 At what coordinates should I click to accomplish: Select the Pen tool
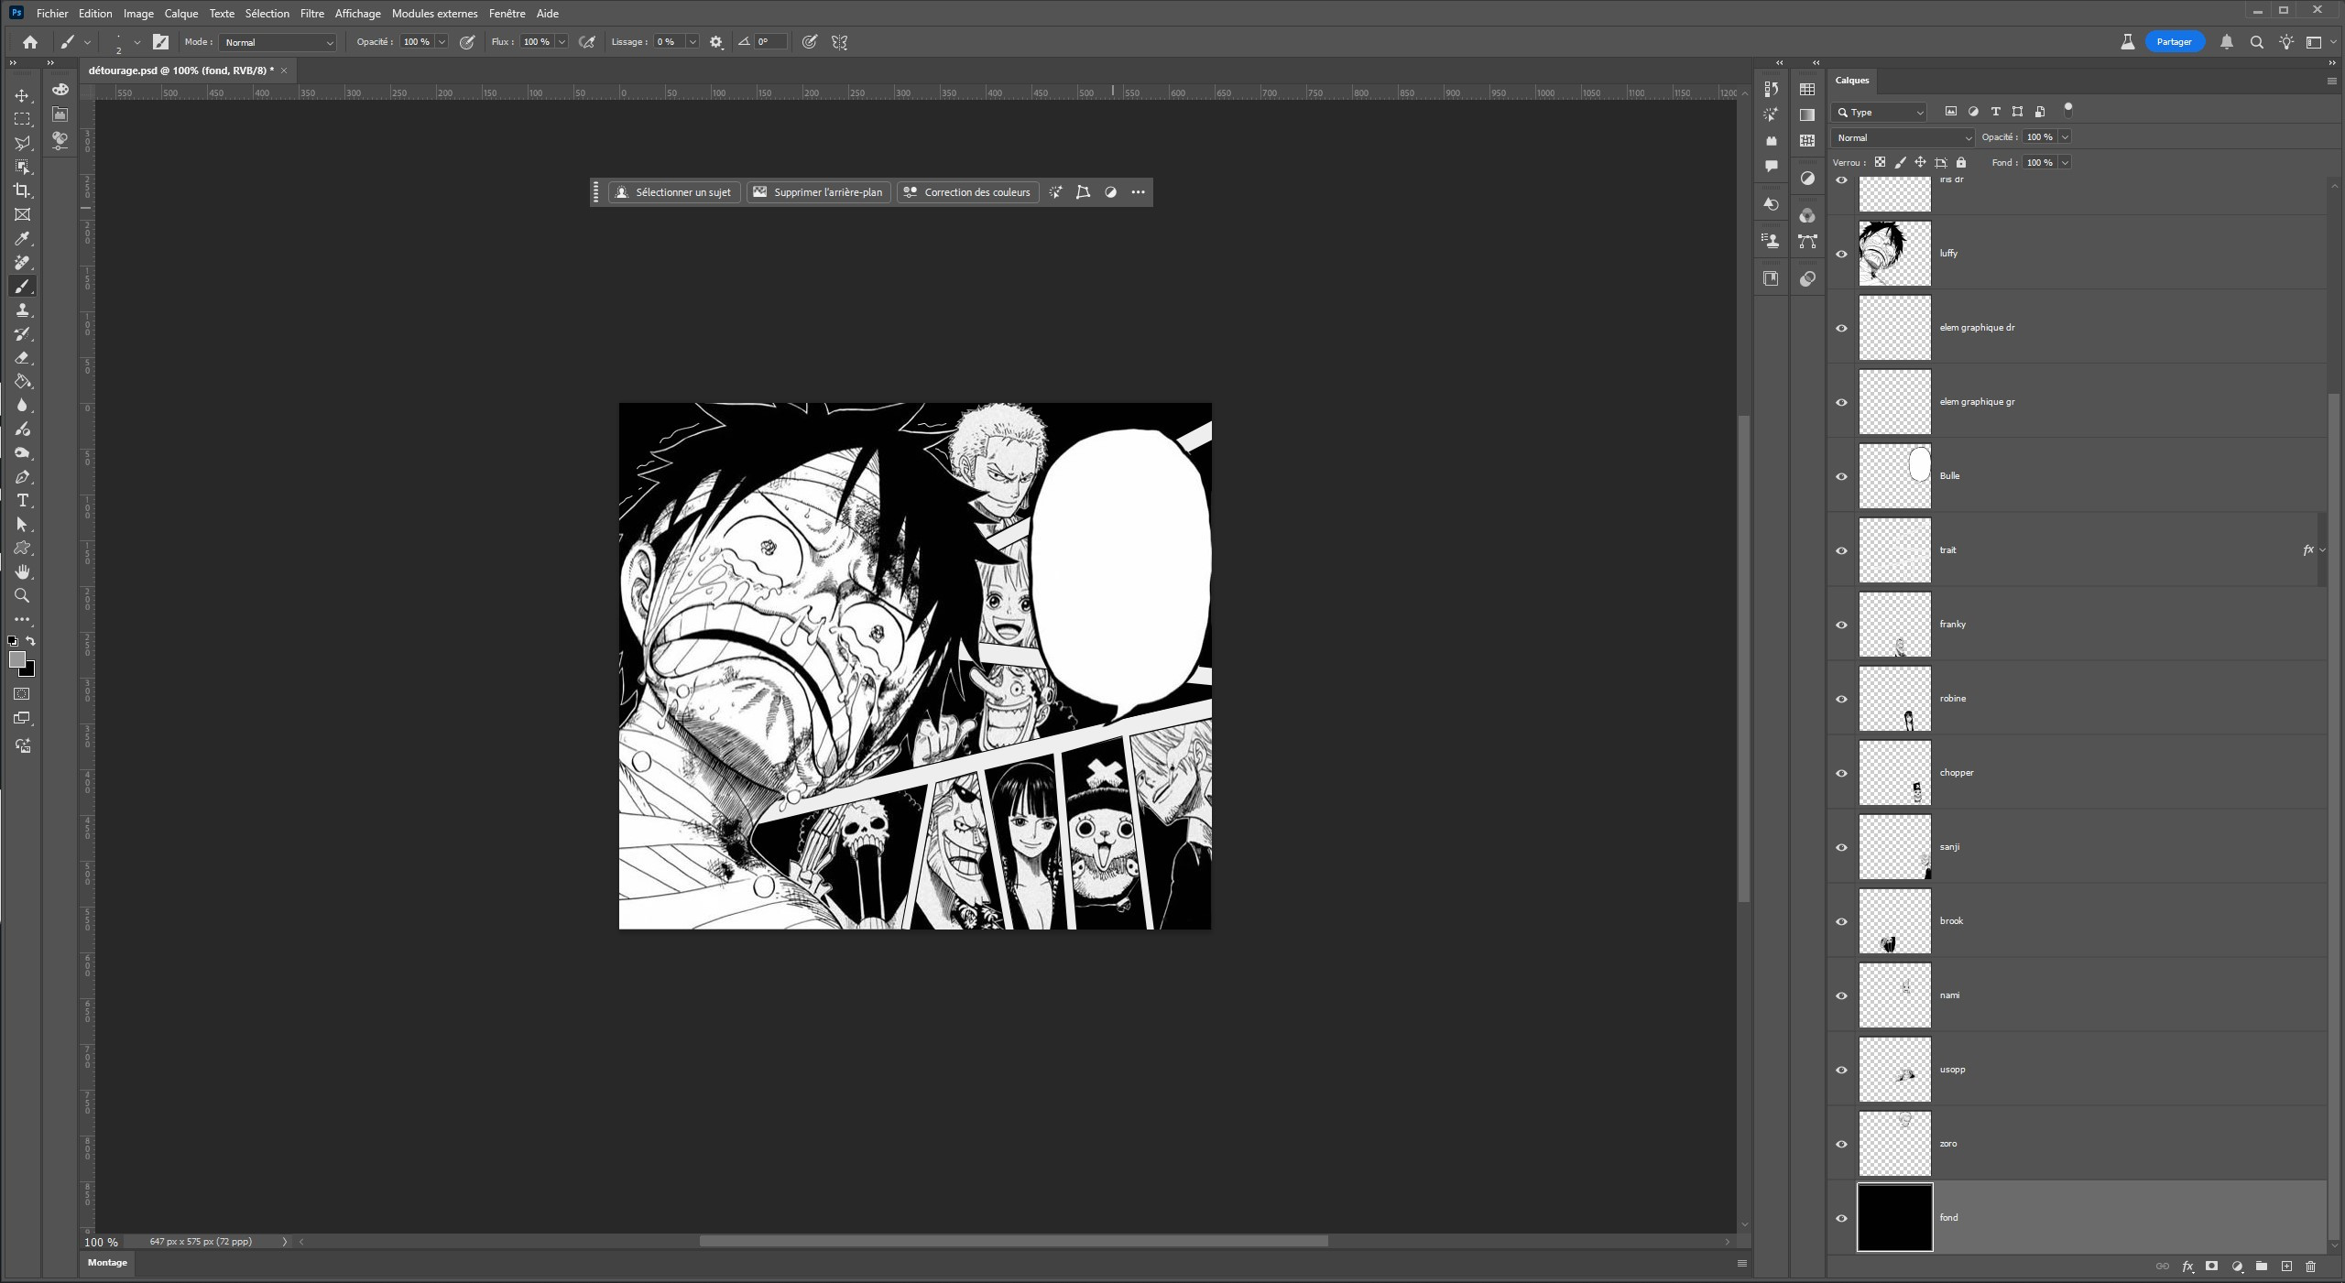point(22,477)
